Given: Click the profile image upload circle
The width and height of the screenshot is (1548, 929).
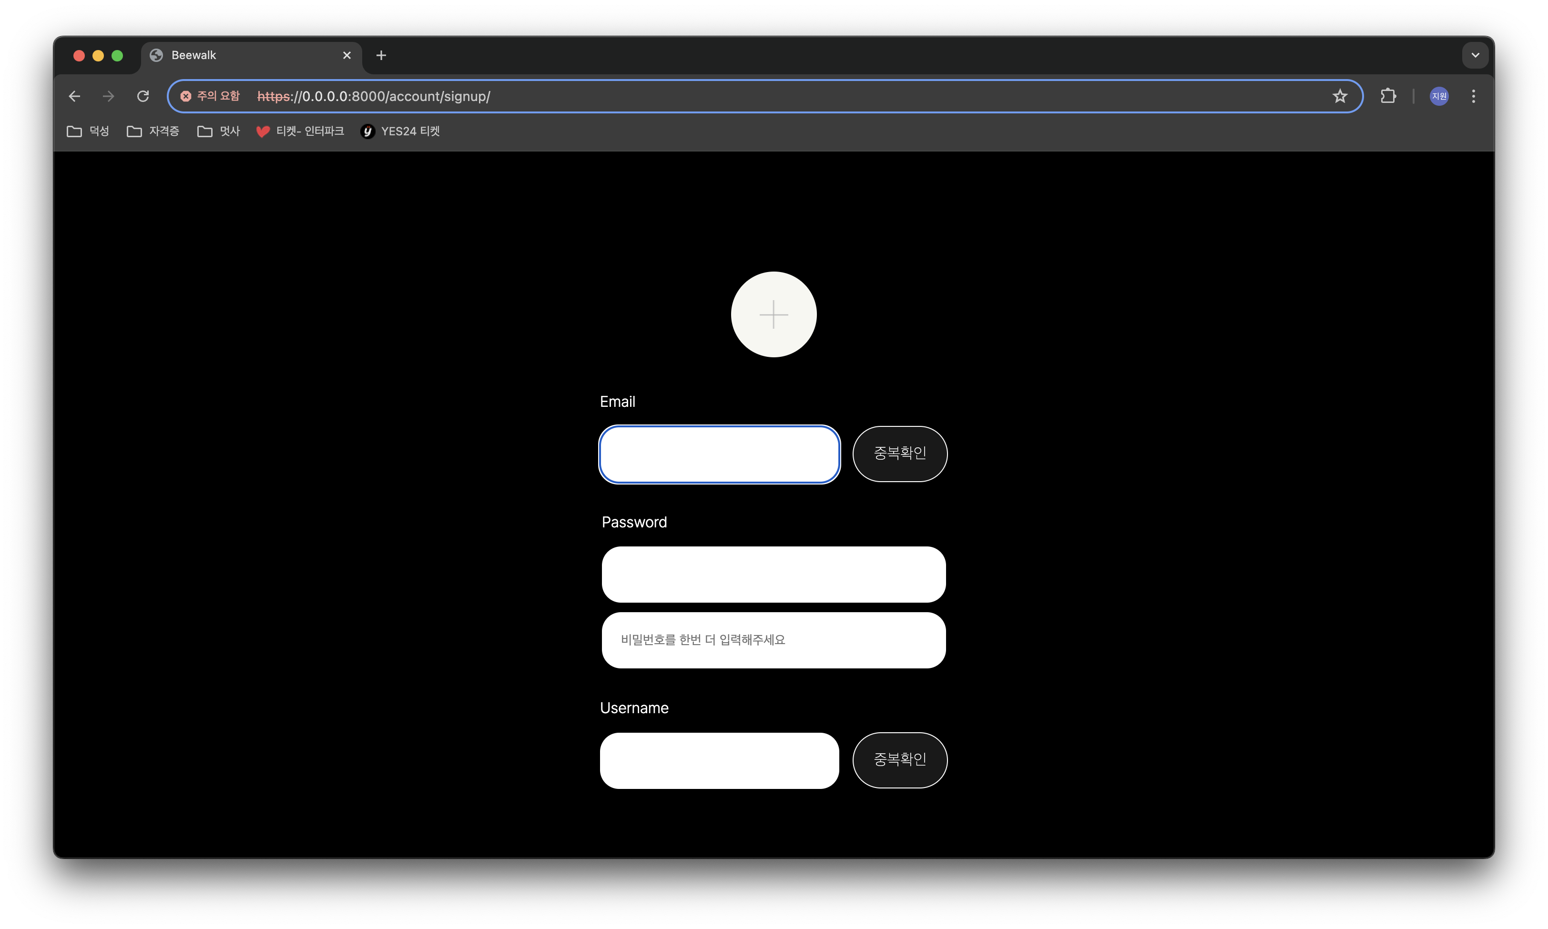Looking at the screenshot, I should 774,314.
